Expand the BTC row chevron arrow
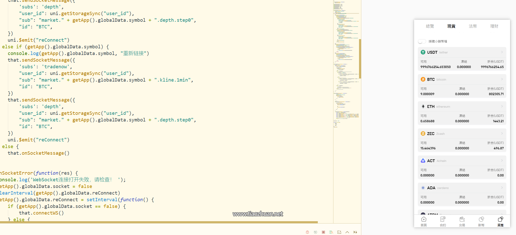 502,79
